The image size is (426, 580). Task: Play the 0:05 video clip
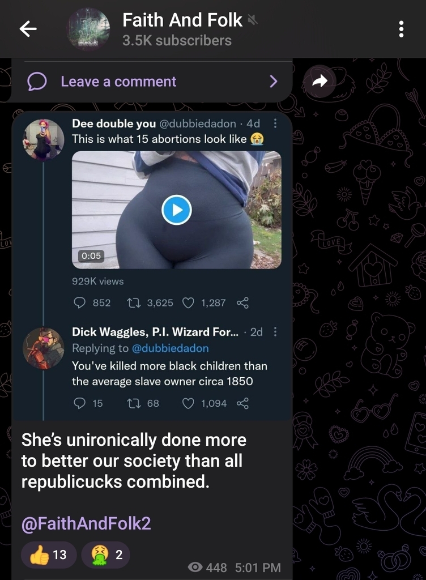click(177, 210)
